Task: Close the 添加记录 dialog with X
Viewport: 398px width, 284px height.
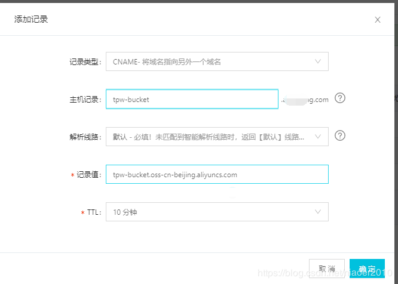Action: click(378, 20)
